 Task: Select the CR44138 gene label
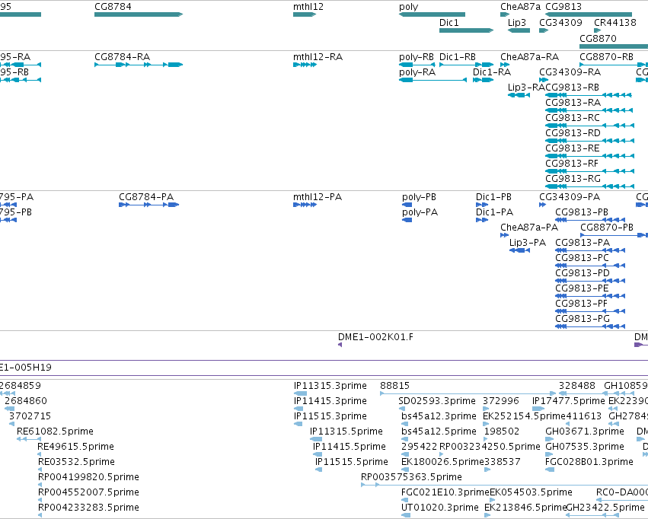615,22
